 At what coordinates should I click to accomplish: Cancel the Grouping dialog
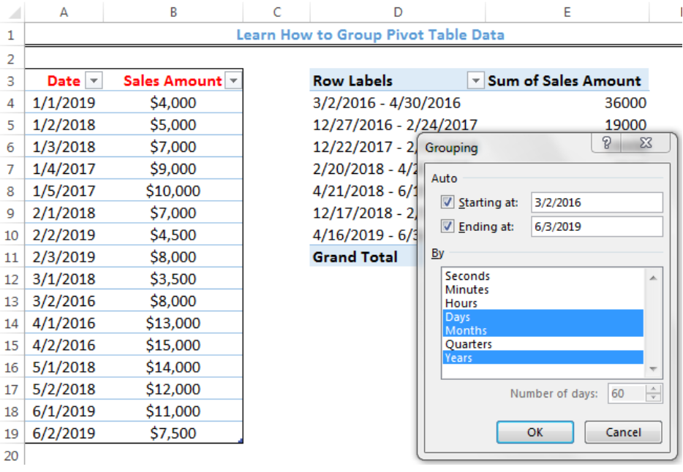622,432
